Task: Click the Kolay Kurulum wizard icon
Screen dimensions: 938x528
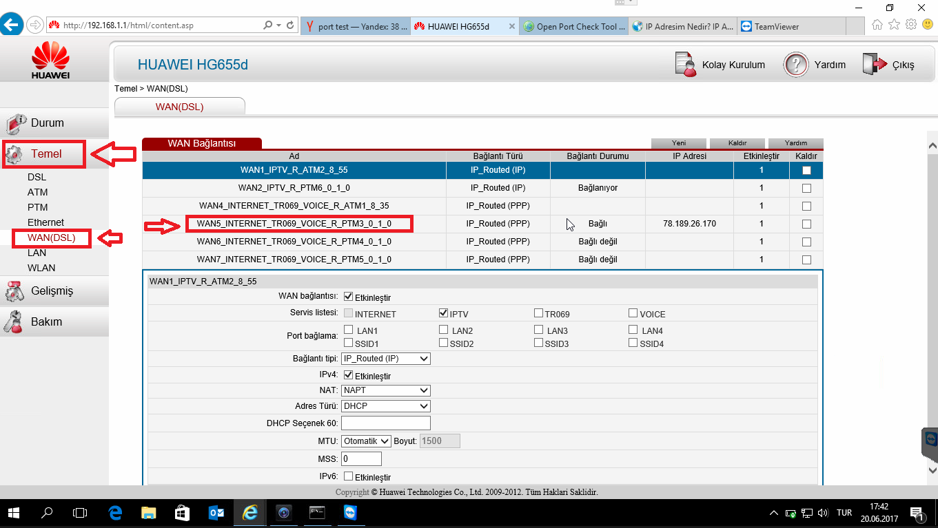Action: pos(685,64)
